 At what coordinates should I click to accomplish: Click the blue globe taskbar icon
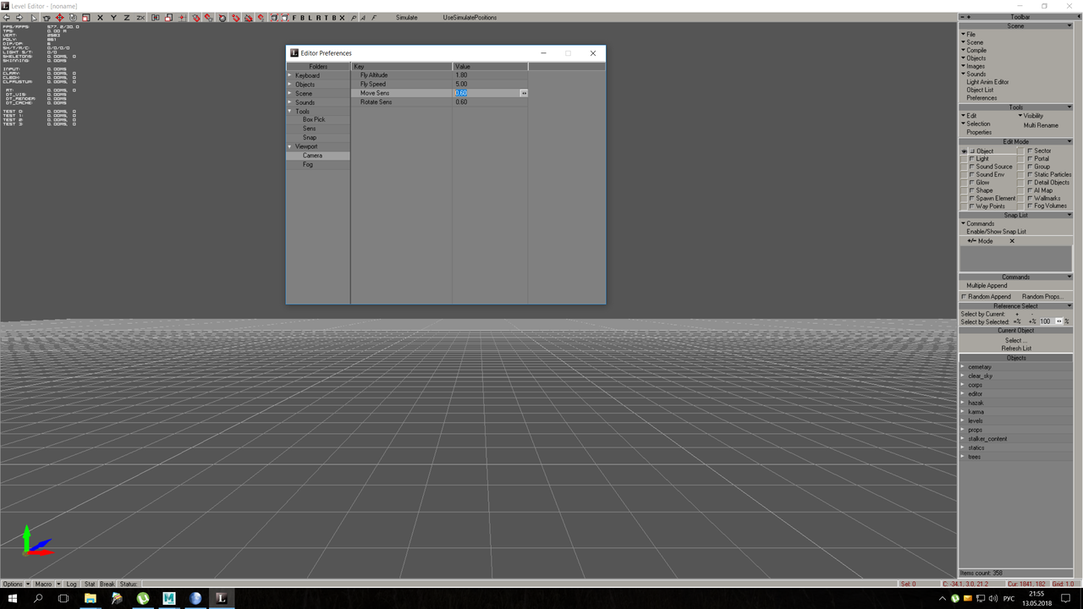[x=195, y=598]
